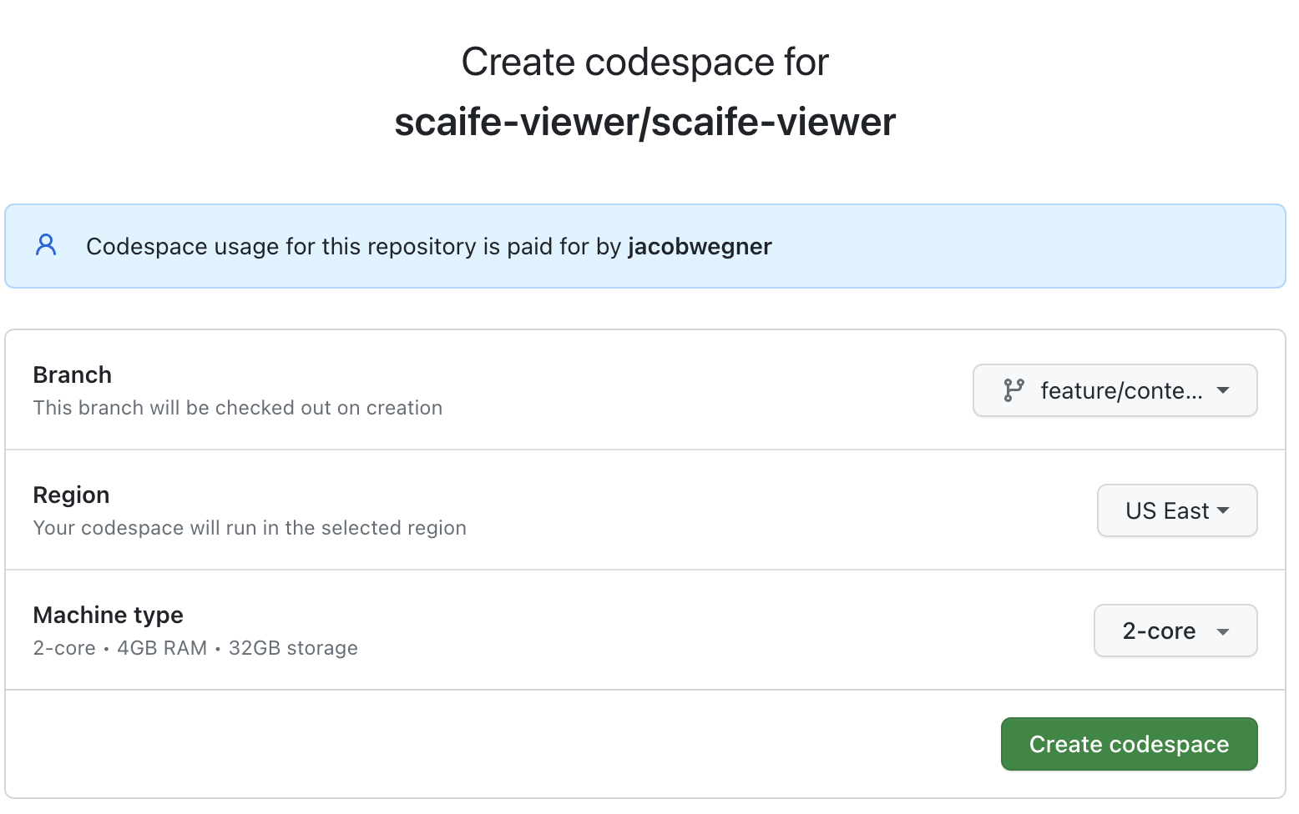Open the feature/conte... branch dropdown
The image size is (1299, 814).
pyautogui.click(x=1114, y=390)
